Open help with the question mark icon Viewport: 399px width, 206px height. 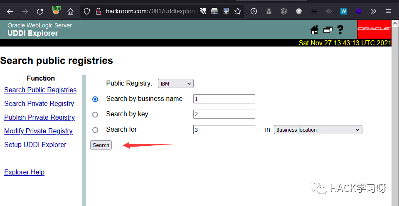[x=340, y=29]
